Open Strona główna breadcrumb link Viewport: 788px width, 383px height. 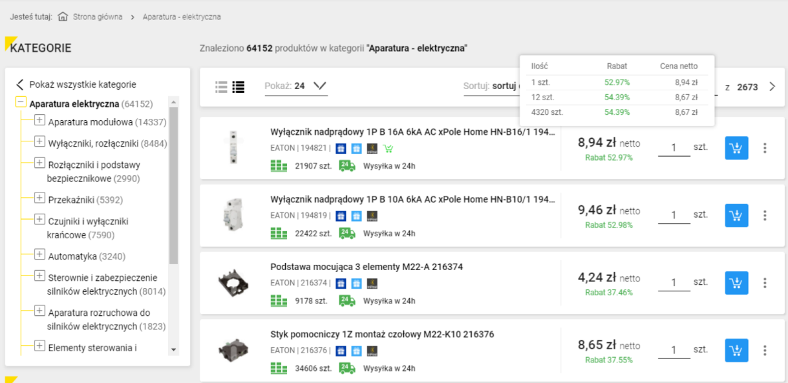coord(98,17)
